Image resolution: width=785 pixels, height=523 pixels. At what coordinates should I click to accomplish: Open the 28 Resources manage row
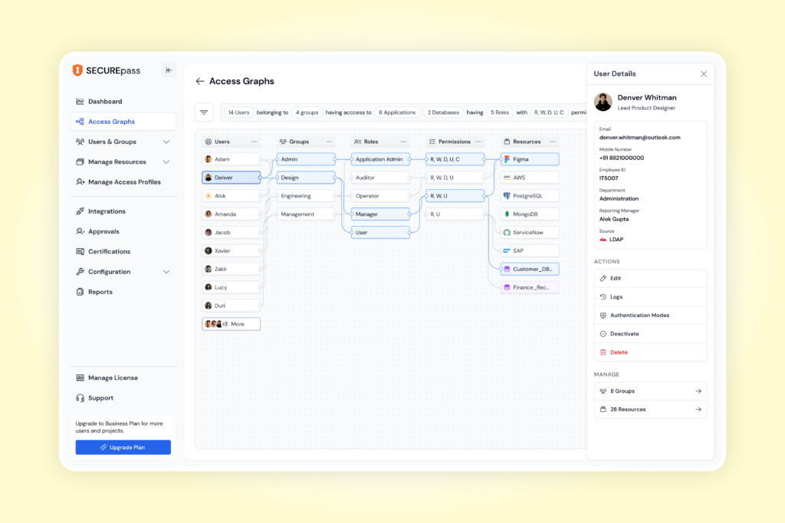point(650,410)
